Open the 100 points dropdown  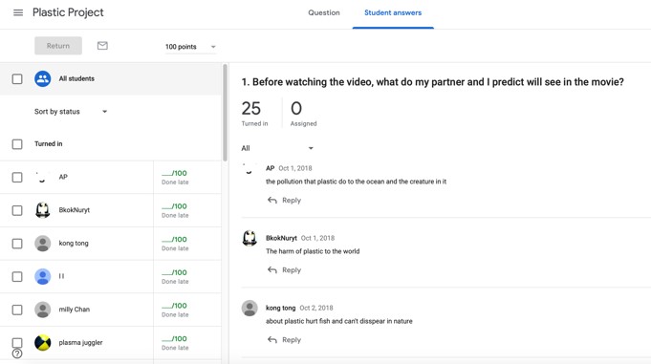pos(190,47)
